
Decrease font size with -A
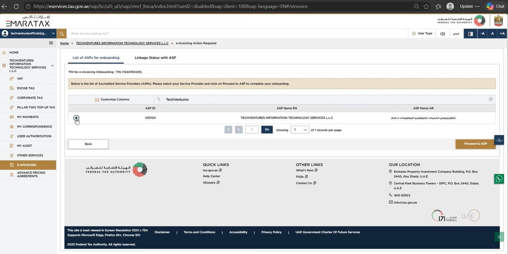pyautogui.click(x=482, y=33)
